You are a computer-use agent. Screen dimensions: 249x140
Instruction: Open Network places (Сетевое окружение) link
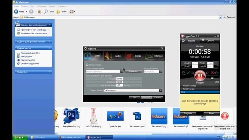[x=30, y=63]
